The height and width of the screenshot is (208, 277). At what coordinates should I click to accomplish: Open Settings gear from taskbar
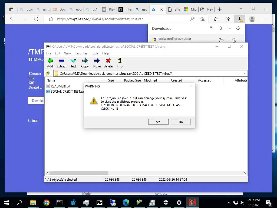click(x=179, y=203)
